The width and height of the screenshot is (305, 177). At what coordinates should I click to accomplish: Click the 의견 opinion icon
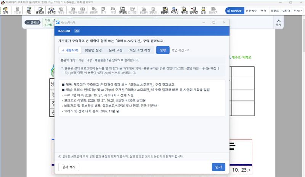point(113,10)
